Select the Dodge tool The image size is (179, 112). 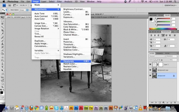tap(2, 60)
